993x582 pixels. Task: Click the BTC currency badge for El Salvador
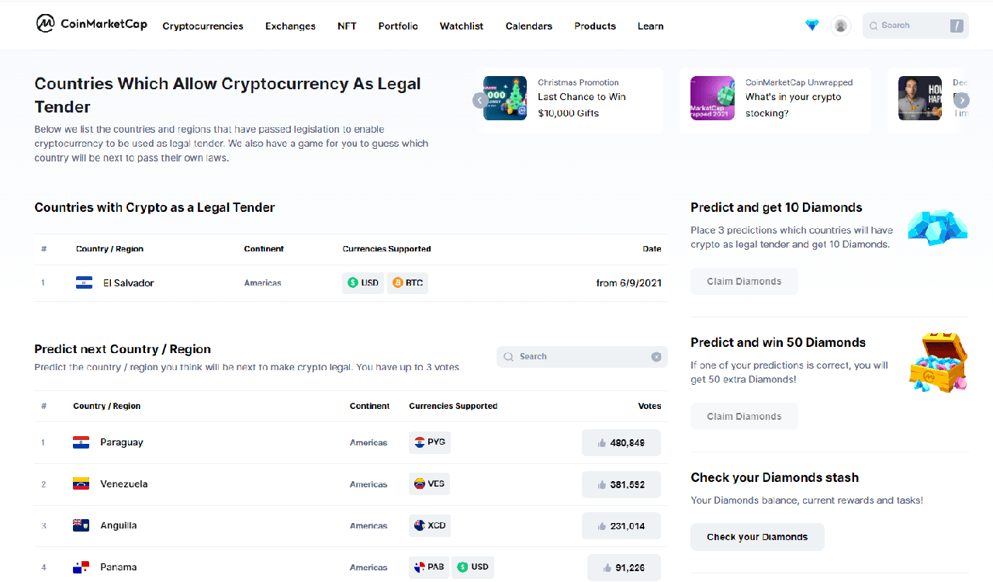(x=408, y=283)
